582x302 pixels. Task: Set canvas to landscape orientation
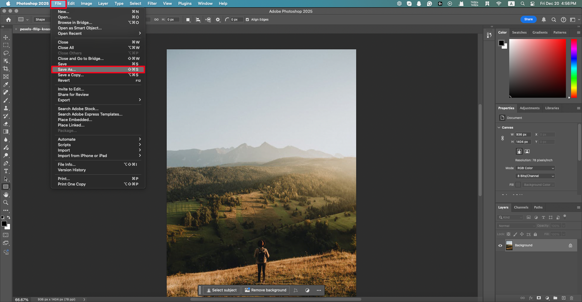click(x=527, y=151)
